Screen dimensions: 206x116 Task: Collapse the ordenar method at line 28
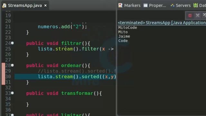pyautogui.click(x=12, y=65)
